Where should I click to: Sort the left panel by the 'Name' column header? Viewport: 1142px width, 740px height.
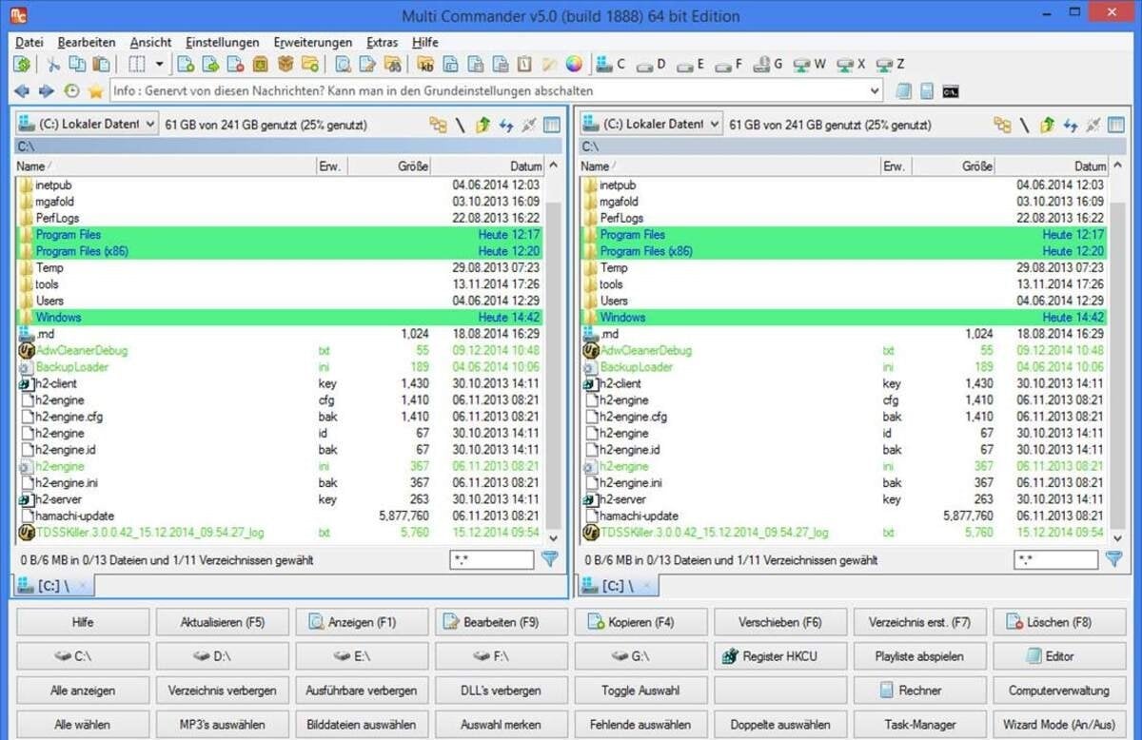coord(167,166)
